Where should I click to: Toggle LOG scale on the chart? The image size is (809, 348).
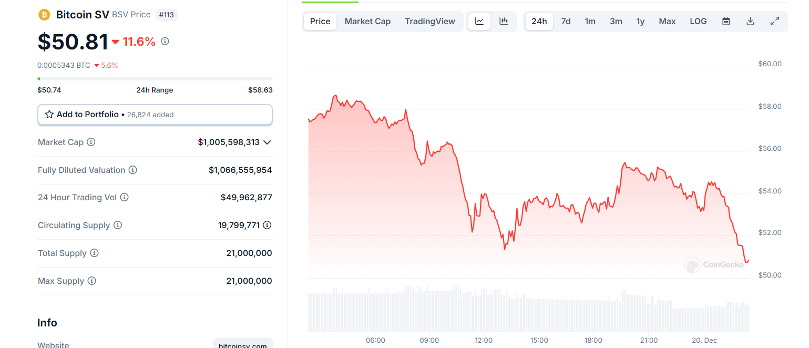pyautogui.click(x=698, y=22)
